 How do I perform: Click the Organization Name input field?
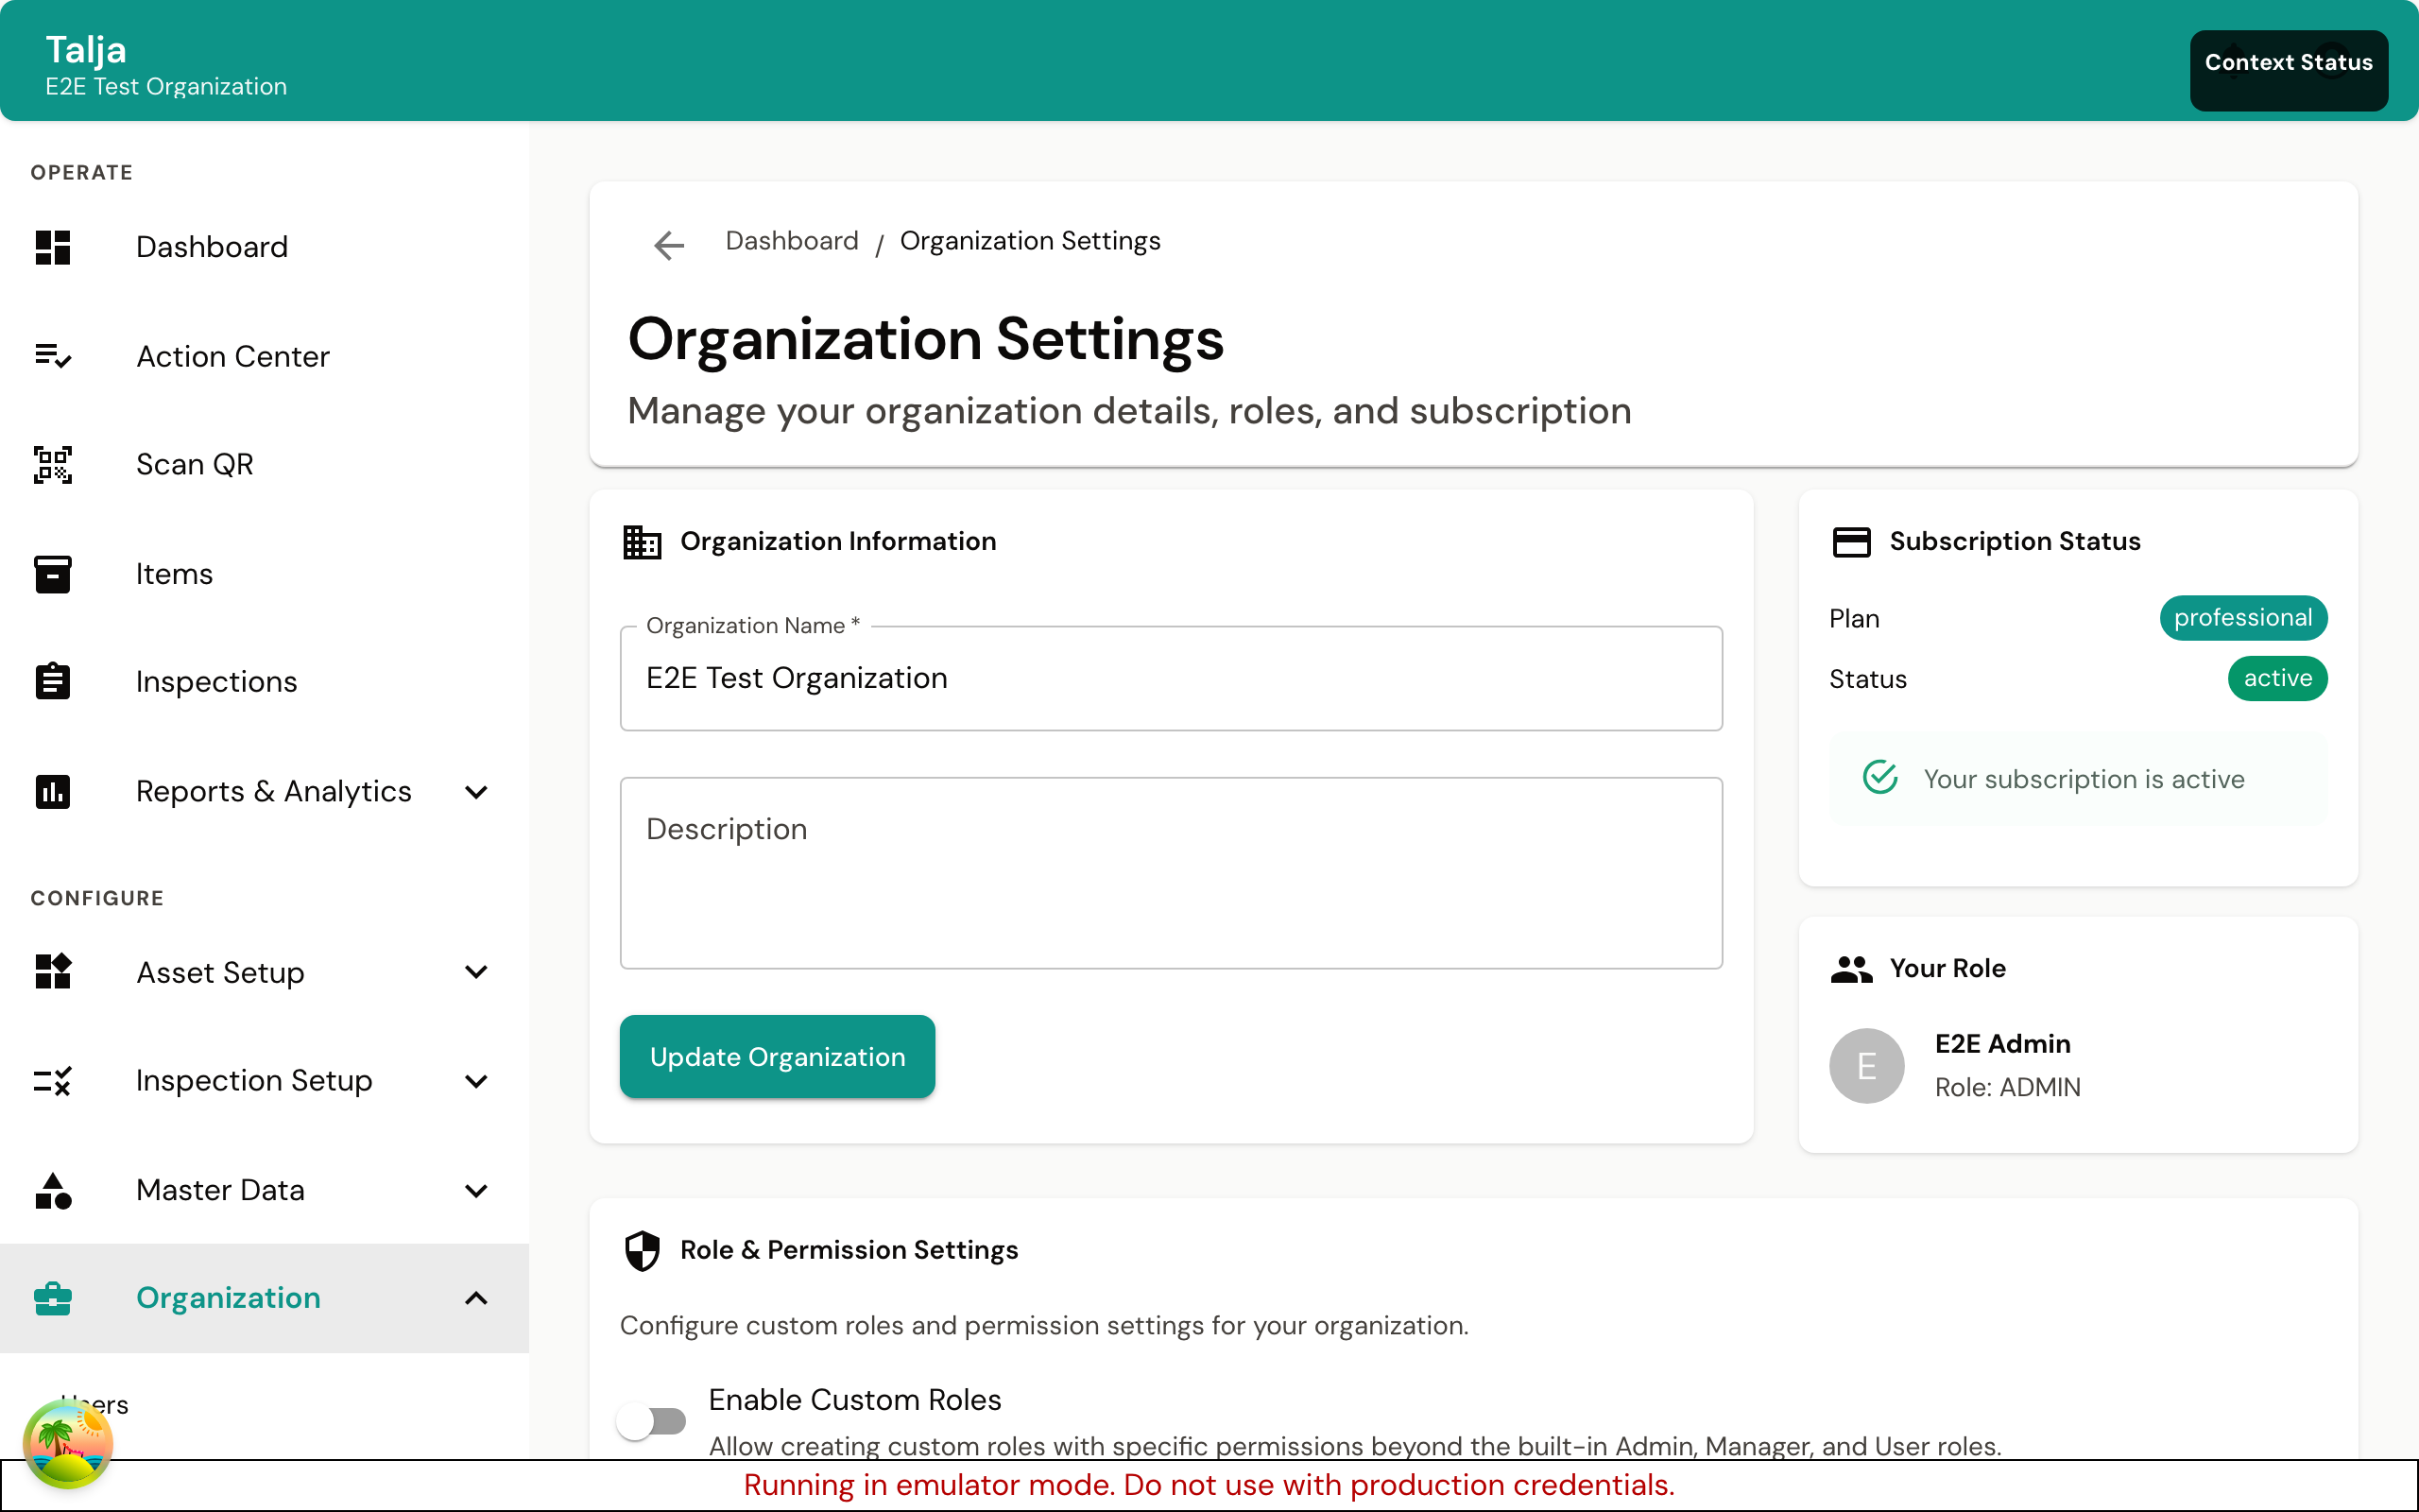click(1171, 679)
